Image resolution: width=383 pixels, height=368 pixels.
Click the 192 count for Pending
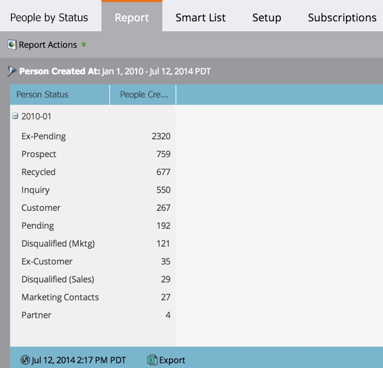[x=164, y=225]
